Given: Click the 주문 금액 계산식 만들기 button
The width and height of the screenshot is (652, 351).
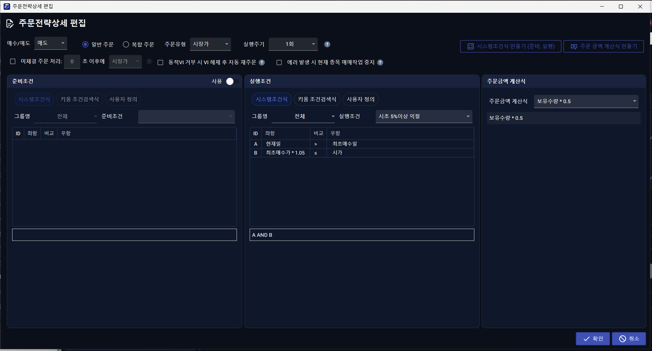Looking at the screenshot, I should (x=604, y=46).
